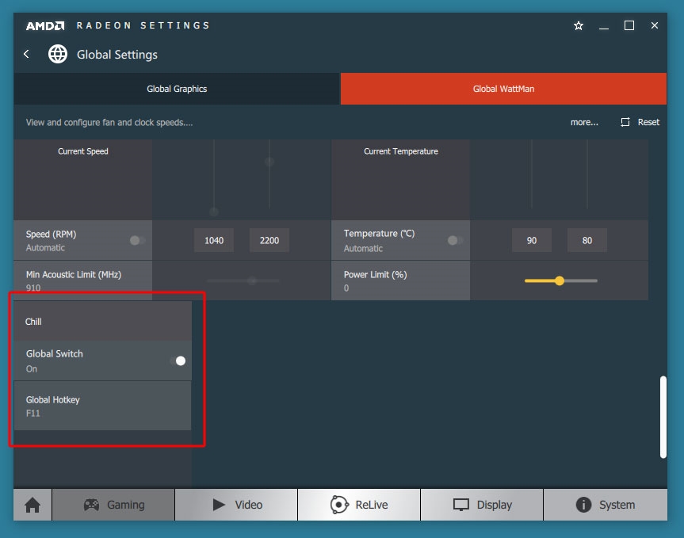Viewport: 684px width, 538px height.
Task: Select the Global WattMan tab
Action: point(503,89)
